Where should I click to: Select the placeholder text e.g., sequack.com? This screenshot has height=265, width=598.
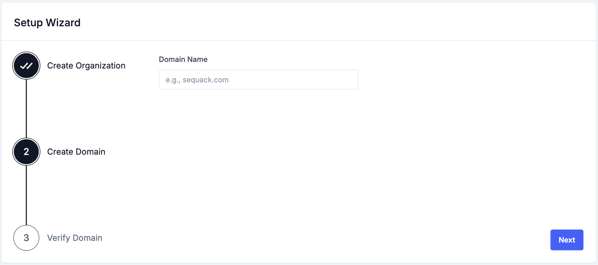pos(197,80)
